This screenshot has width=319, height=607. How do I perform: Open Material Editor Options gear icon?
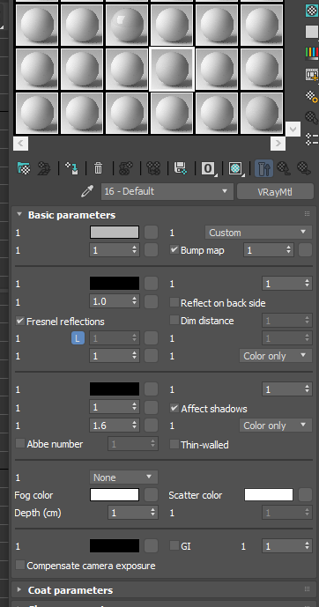point(312,95)
